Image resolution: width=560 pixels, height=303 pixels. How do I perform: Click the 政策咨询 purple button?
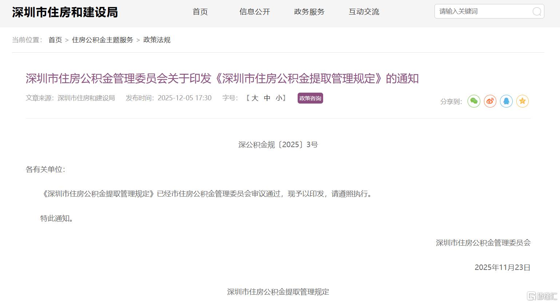click(x=310, y=98)
